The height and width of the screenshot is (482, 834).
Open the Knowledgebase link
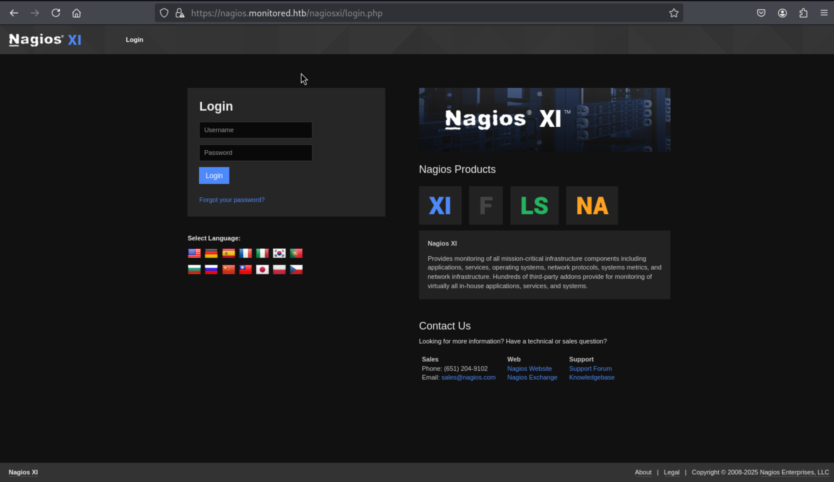[591, 378]
